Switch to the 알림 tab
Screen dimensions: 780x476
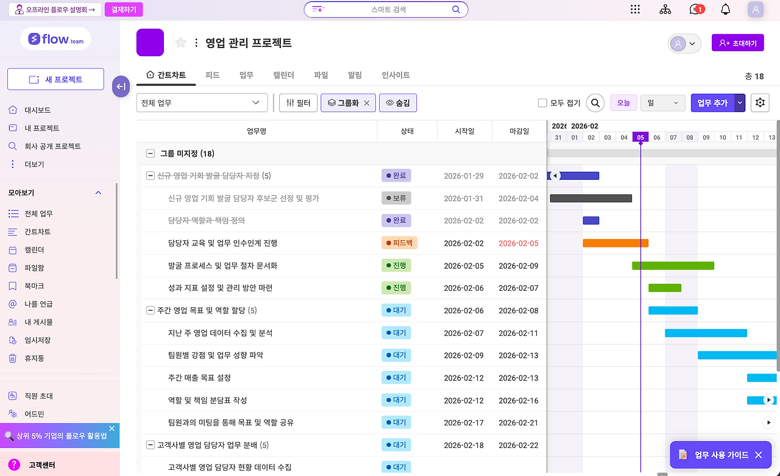(355, 75)
